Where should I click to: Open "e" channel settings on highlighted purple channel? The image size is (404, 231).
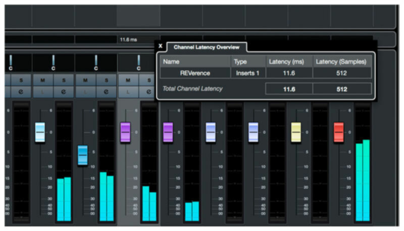(148, 91)
